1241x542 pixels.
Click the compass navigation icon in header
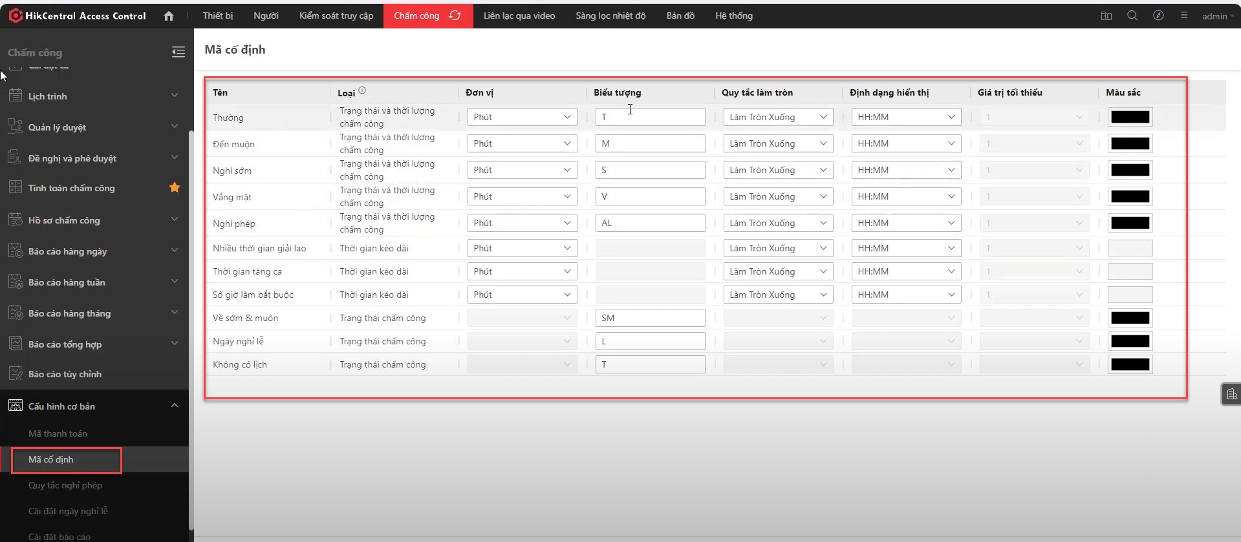click(1158, 16)
